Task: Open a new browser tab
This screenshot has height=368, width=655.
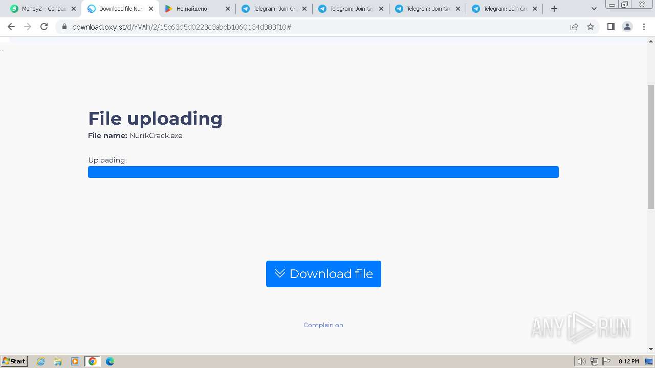Action: point(554,9)
